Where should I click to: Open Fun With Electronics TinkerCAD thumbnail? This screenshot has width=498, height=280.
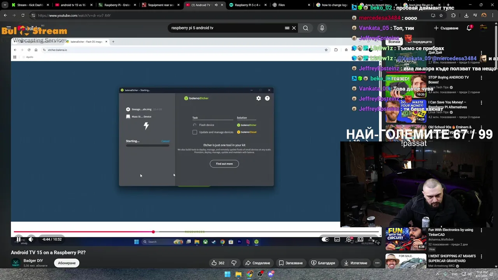point(406,238)
